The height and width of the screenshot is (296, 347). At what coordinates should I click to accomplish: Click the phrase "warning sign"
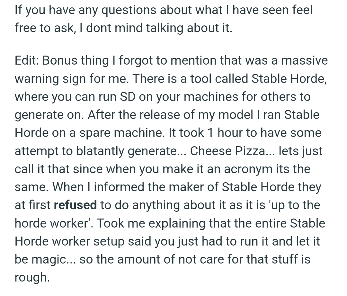click(50, 78)
